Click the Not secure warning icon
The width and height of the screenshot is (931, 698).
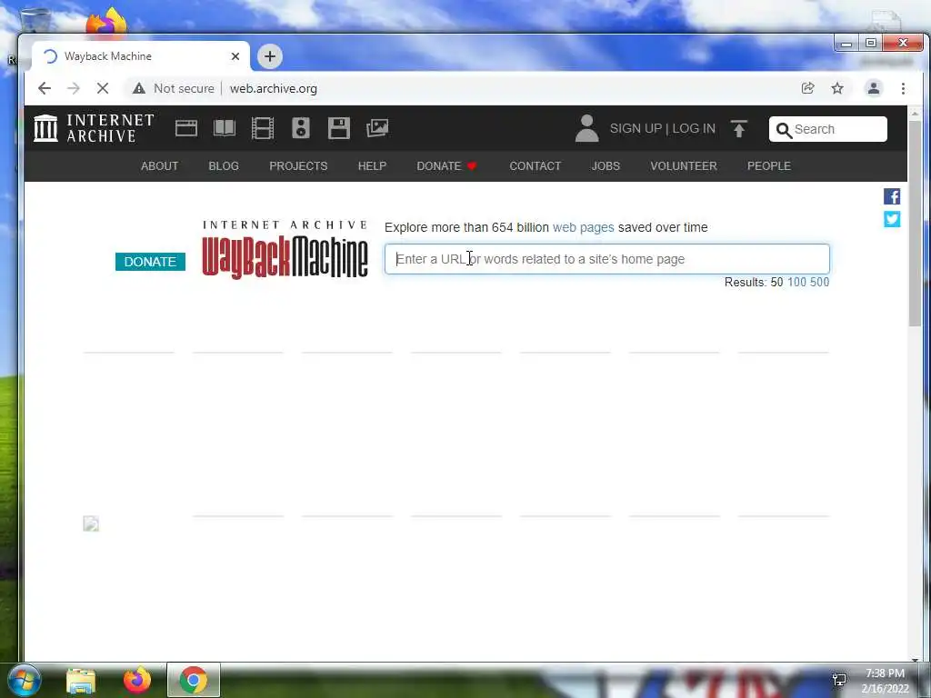pos(139,88)
